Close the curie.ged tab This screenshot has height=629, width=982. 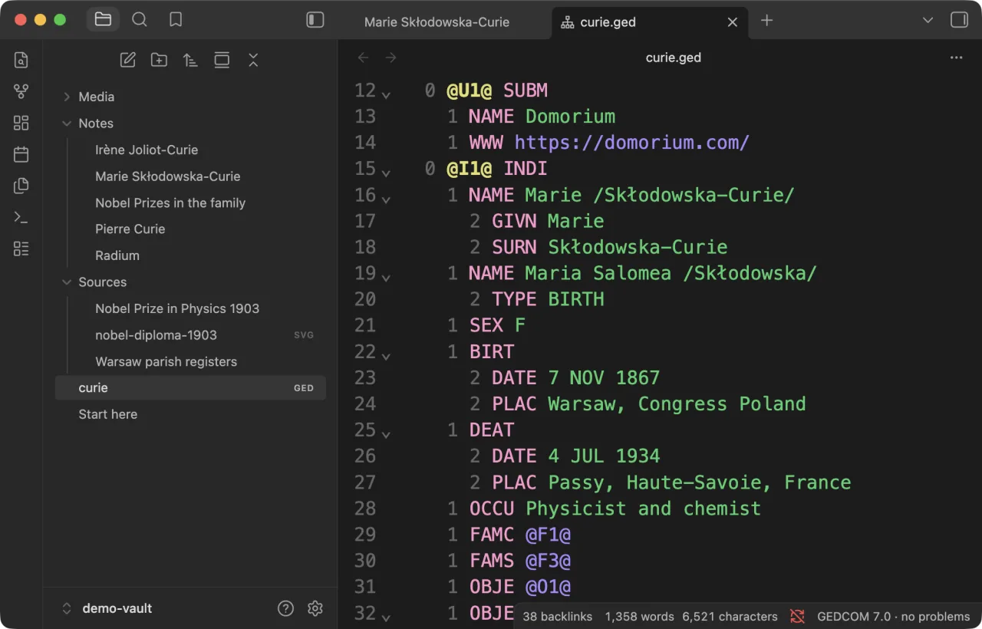pos(733,22)
